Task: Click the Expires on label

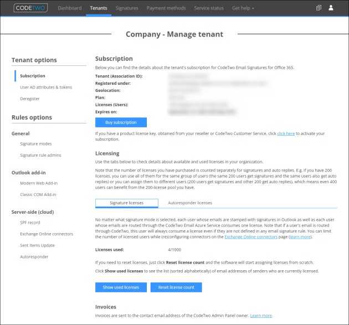Action: point(106,112)
